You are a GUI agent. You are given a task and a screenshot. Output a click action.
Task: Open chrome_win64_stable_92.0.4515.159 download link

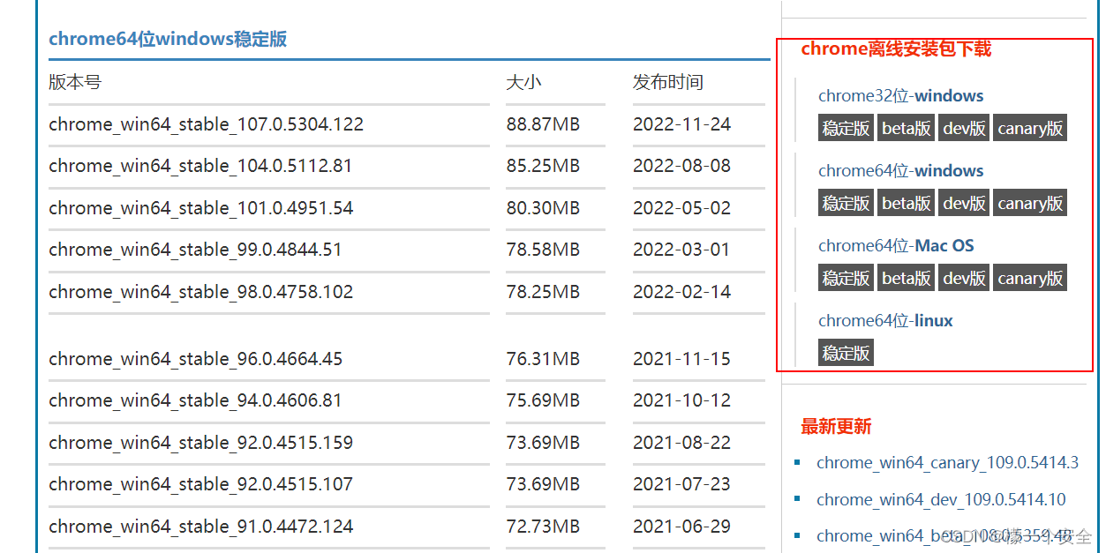point(200,443)
